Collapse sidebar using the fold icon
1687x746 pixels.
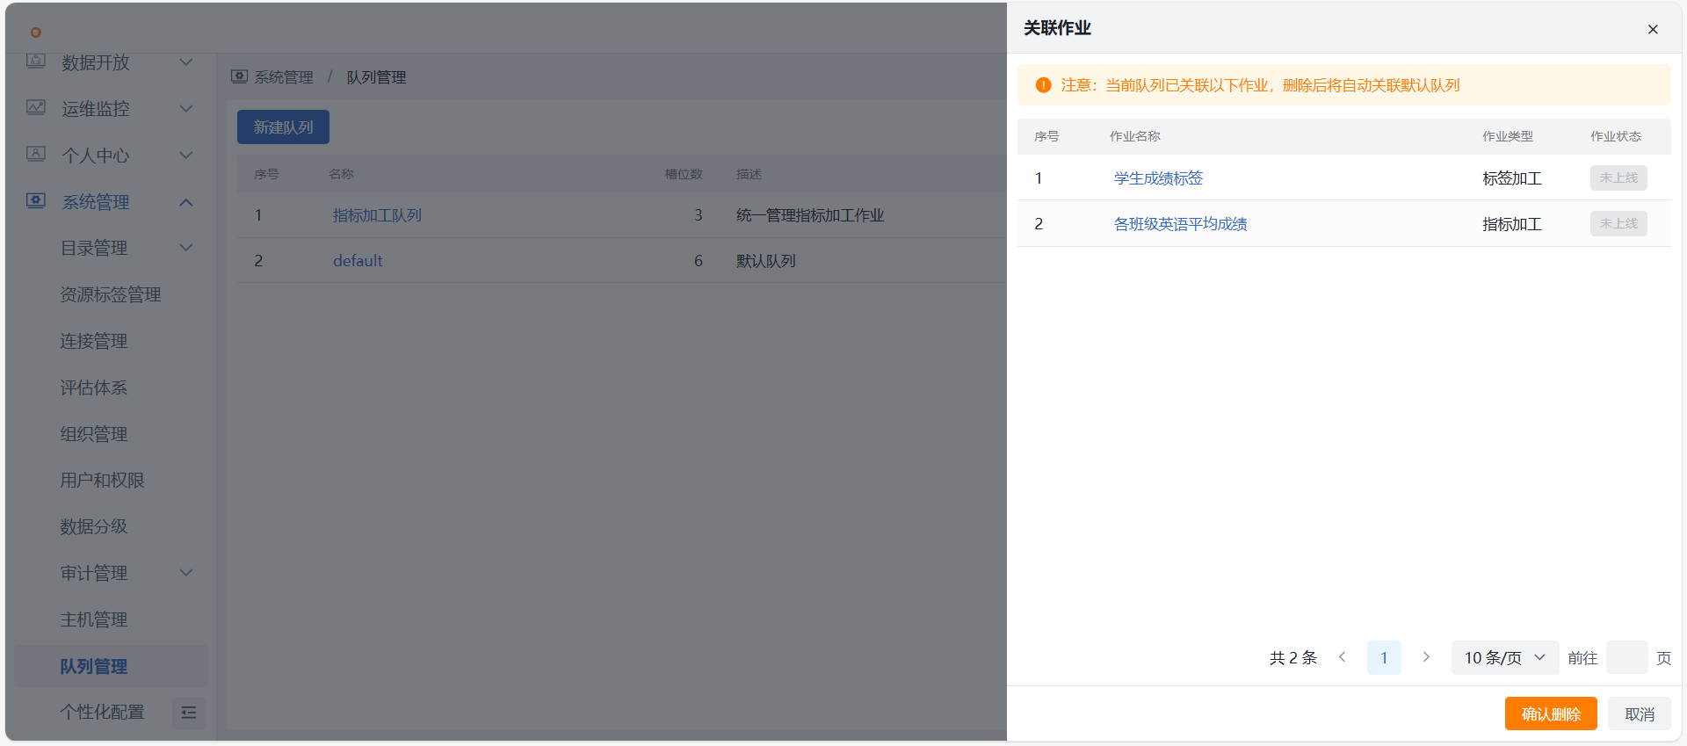pyautogui.click(x=188, y=713)
